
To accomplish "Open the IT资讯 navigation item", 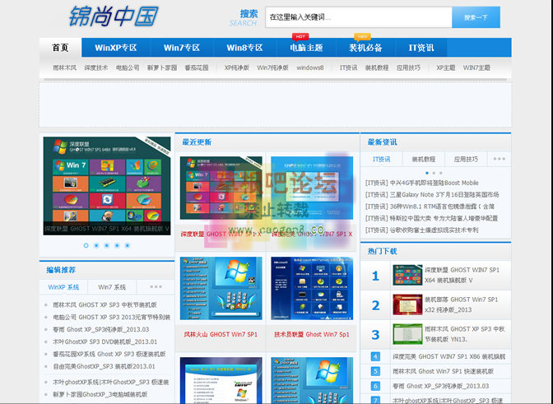I will click(x=421, y=48).
